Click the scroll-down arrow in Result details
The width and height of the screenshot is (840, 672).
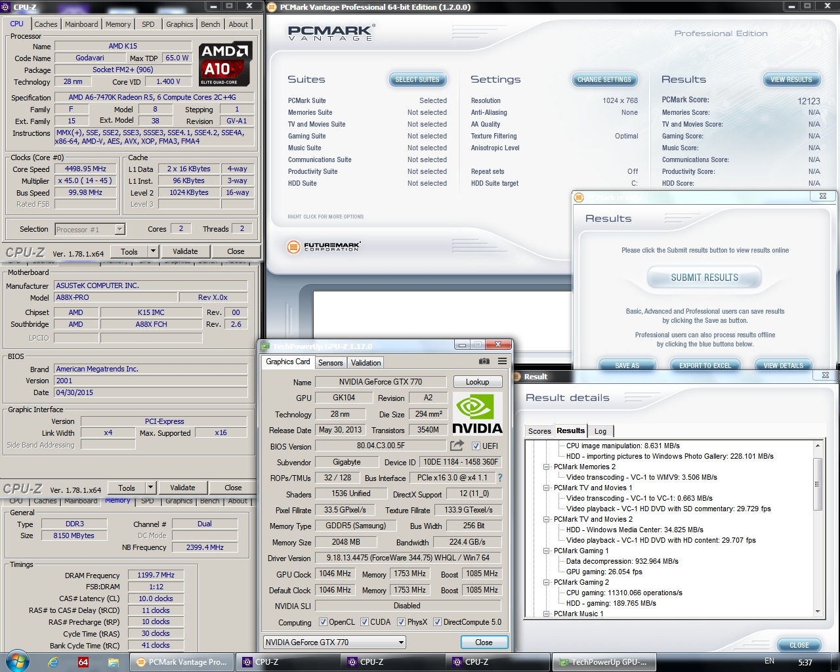pyautogui.click(x=818, y=611)
